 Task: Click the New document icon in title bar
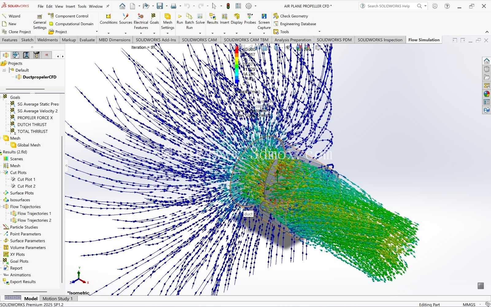133,6
